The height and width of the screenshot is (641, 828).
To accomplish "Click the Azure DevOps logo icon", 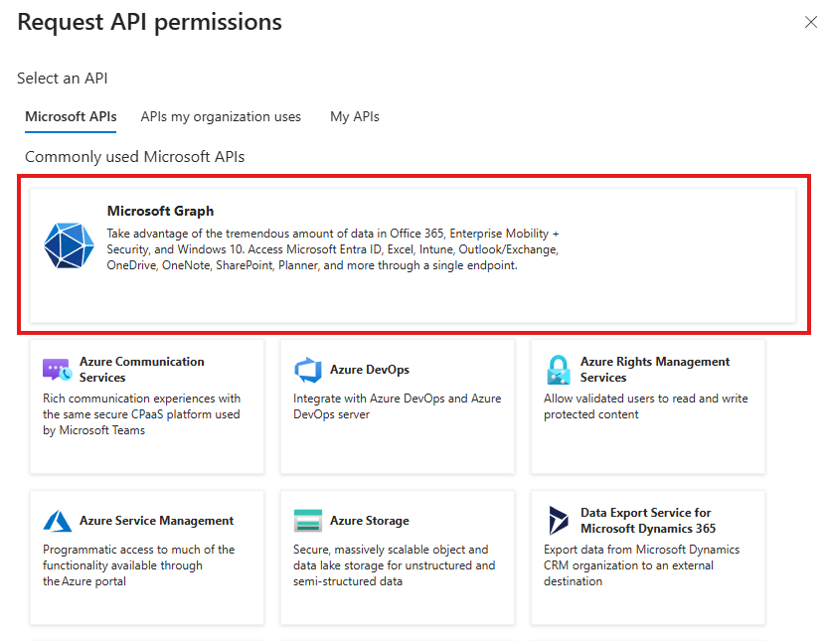I will tap(308, 370).
